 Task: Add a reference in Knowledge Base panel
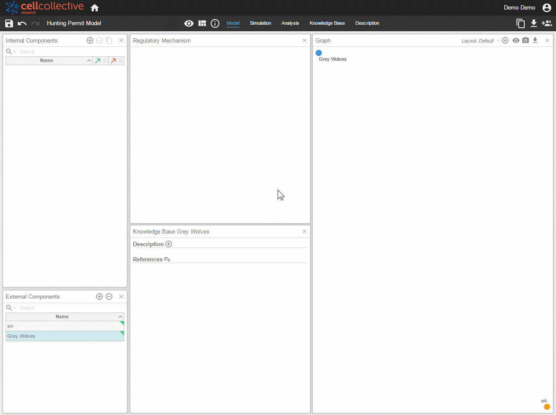click(x=167, y=260)
